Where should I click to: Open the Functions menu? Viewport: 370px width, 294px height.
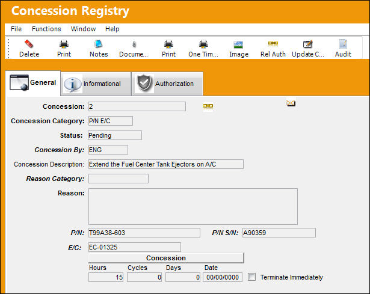(46, 29)
